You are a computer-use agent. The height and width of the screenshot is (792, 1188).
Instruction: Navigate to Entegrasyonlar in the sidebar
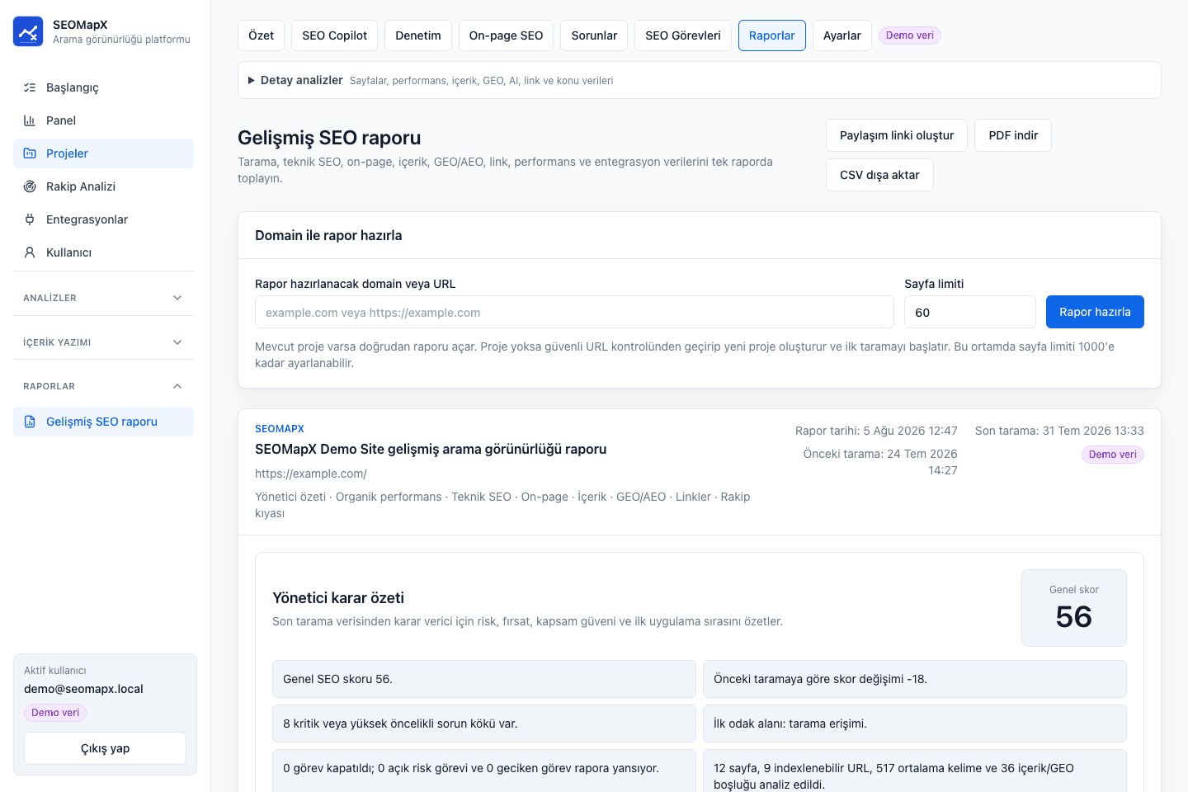[x=103, y=219]
